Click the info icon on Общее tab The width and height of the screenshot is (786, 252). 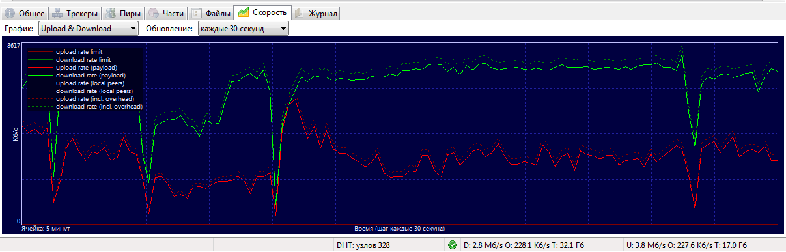[x=10, y=13]
